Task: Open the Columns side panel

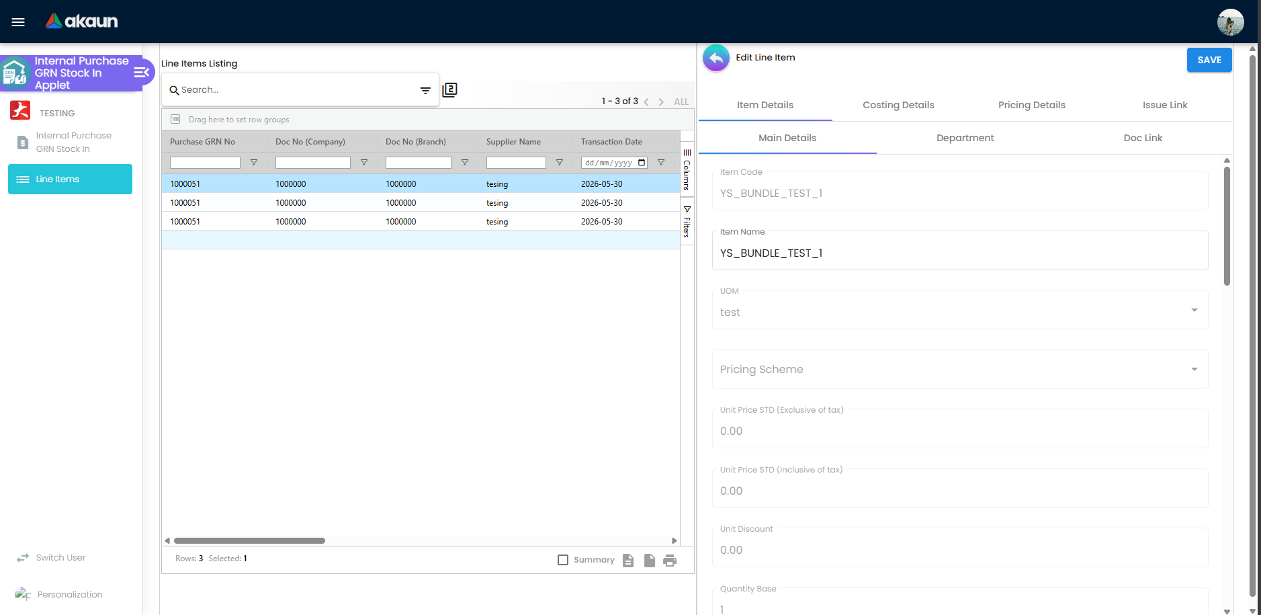Action: click(687, 170)
